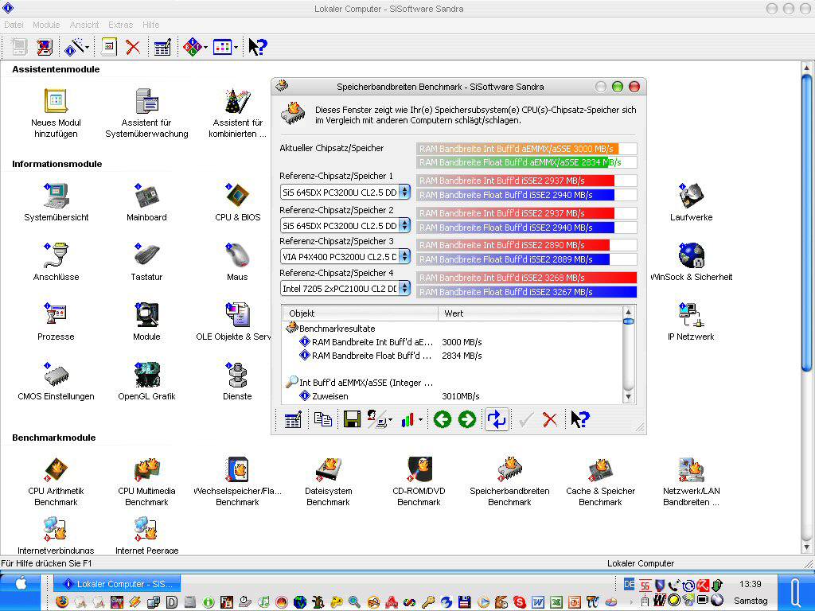Open Referenz-Chipsatz/Speicher 3 VIA P4X400 dropdown

point(345,257)
